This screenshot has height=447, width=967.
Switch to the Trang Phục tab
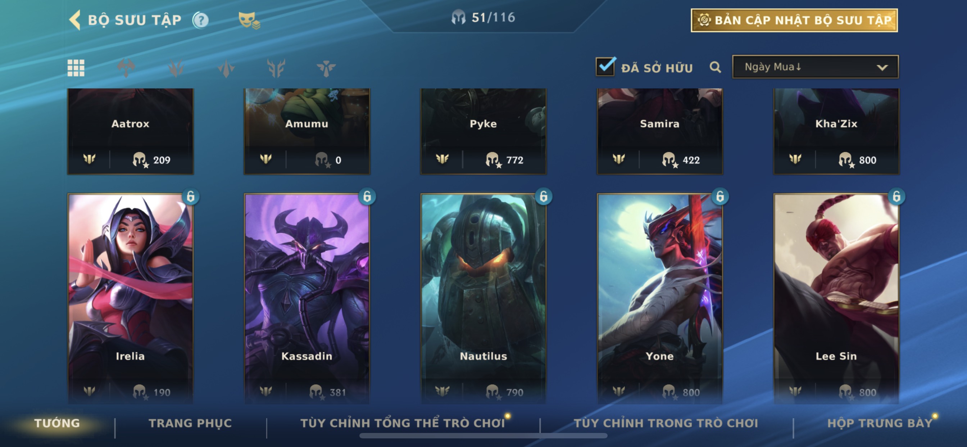190,423
